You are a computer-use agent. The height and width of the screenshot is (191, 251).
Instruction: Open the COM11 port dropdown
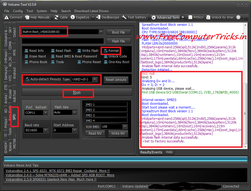pos(46,113)
